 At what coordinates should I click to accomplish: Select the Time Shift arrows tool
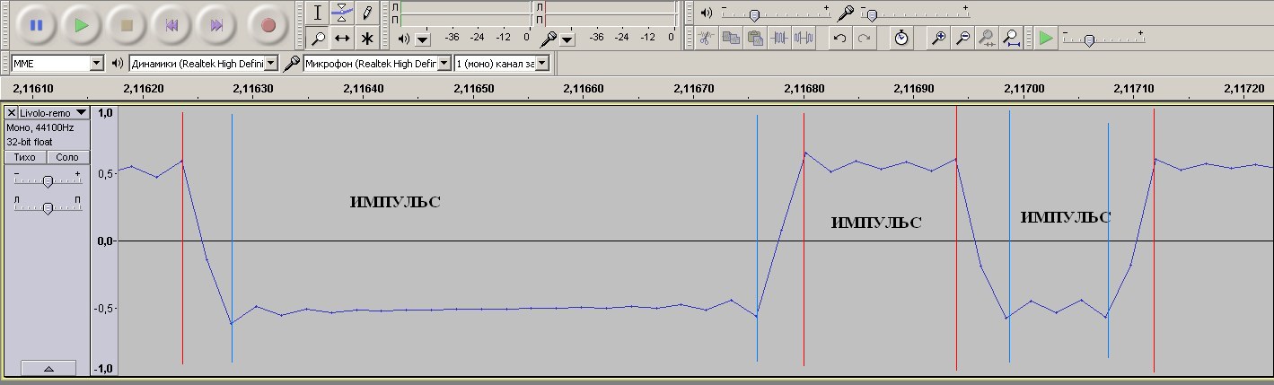(342, 38)
